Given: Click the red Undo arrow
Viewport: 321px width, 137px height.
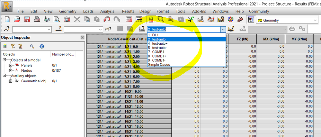Looking at the screenshot, I should pos(107,20).
